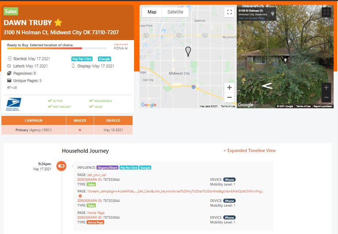Click the address 3100 N Holman Ct heading
The height and width of the screenshot is (234, 338).
pyautogui.click(x=61, y=32)
